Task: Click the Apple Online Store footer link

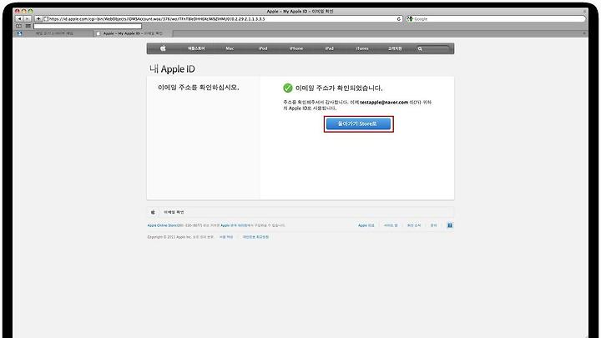Action: point(162,225)
